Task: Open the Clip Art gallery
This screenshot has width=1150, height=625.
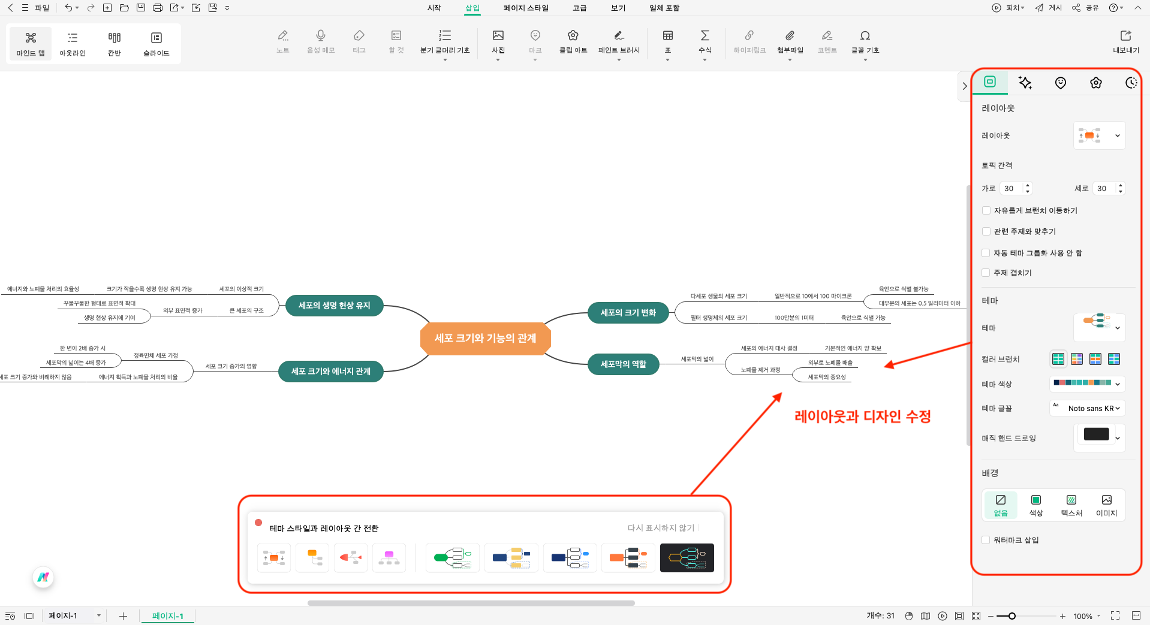Action: pos(573,42)
